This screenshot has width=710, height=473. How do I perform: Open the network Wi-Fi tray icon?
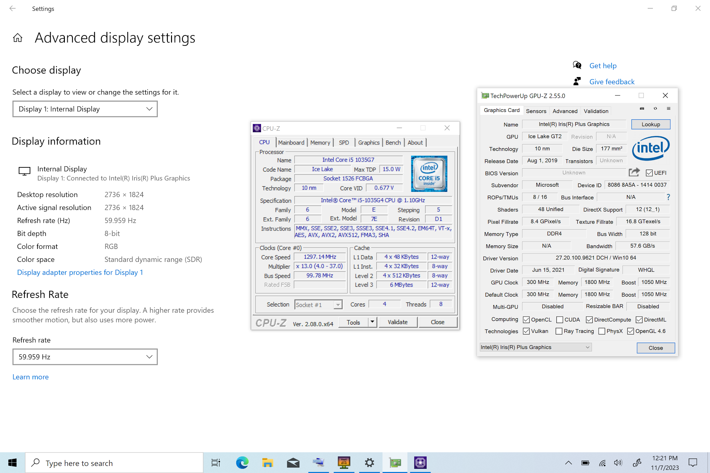602,463
